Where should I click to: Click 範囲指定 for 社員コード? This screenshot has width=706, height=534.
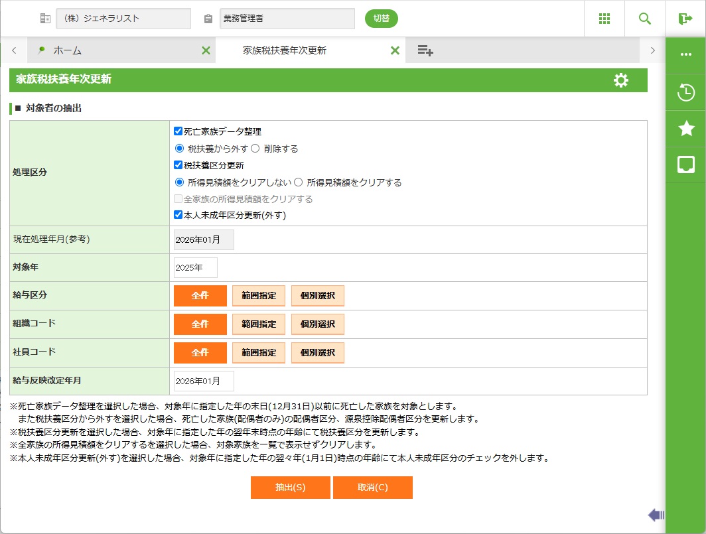[259, 353]
